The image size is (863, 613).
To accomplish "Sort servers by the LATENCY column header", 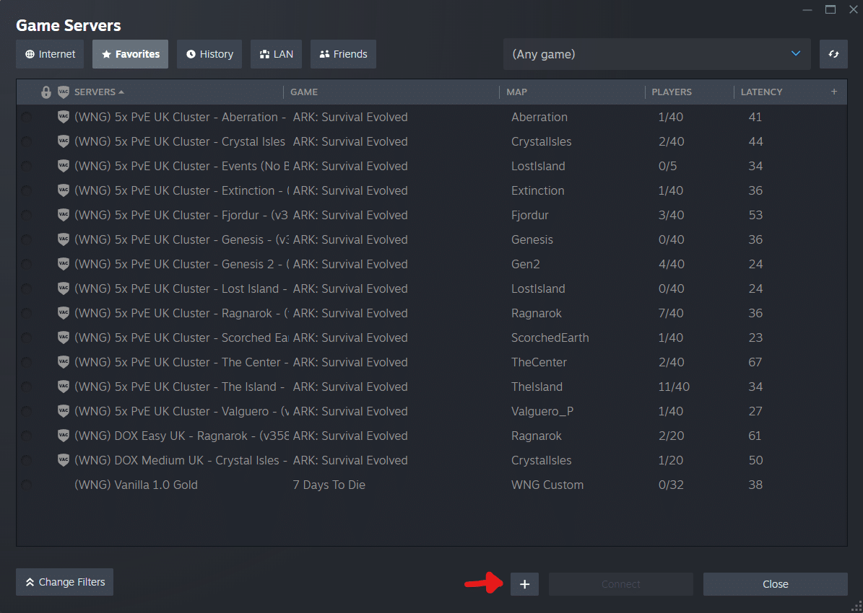I will [761, 92].
